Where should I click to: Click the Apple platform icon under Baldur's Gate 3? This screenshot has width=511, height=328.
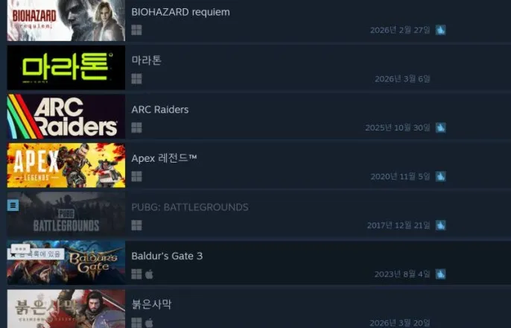click(x=149, y=274)
